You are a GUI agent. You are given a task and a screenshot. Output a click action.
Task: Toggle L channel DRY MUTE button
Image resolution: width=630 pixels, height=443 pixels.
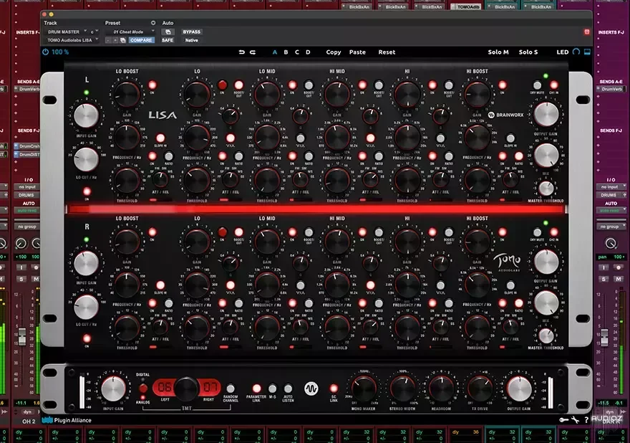pos(537,85)
